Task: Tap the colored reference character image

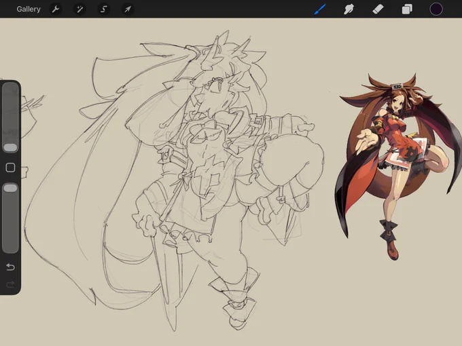Action: point(397,166)
